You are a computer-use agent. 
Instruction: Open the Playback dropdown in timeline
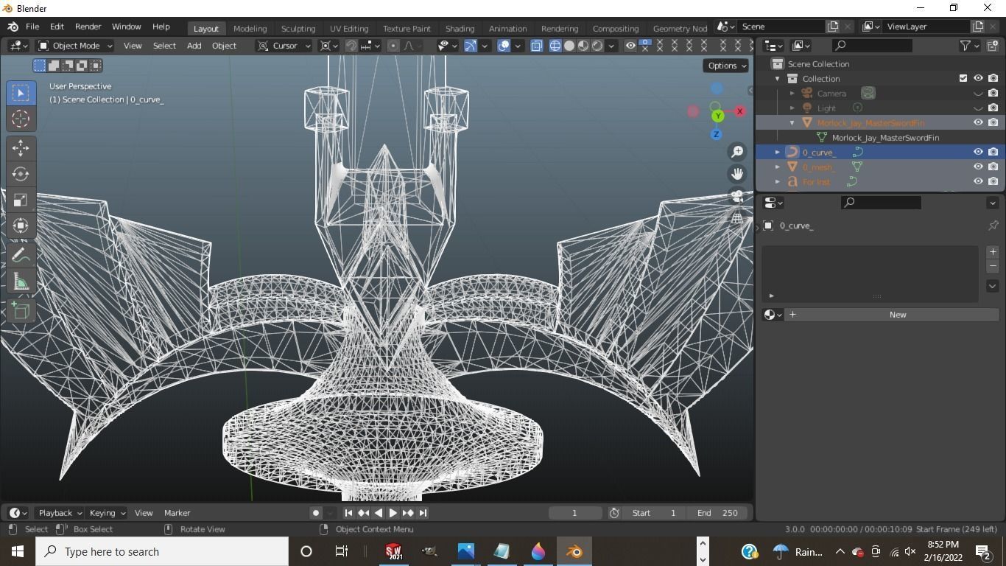[x=60, y=513]
